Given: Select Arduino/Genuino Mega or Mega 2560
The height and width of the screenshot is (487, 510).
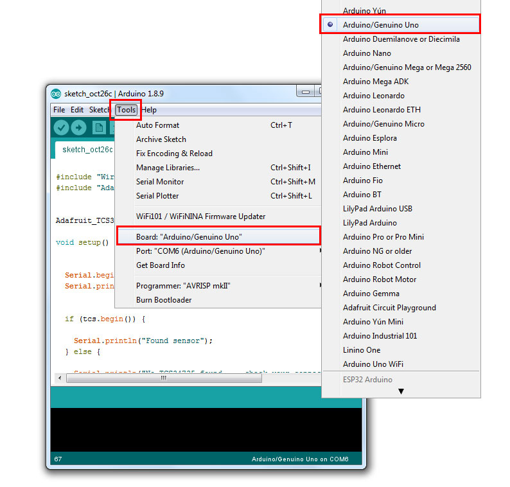Looking at the screenshot, I should tap(401, 67).
